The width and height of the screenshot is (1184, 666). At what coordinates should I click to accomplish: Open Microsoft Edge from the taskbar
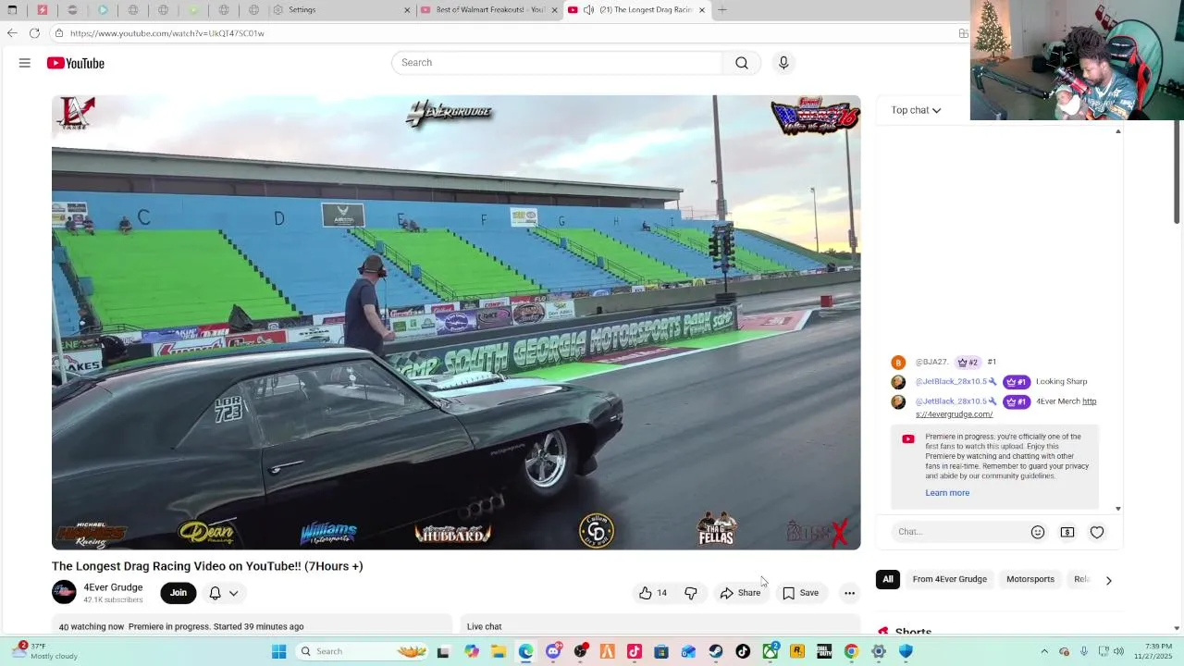click(525, 651)
